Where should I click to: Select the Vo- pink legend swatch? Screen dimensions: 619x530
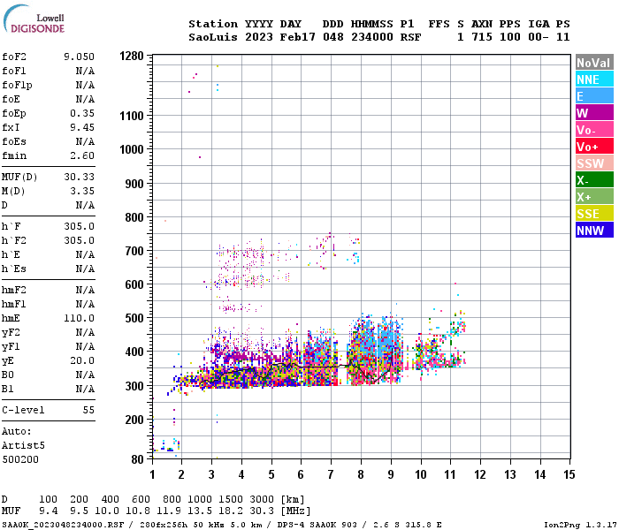click(x=594, y=130)
